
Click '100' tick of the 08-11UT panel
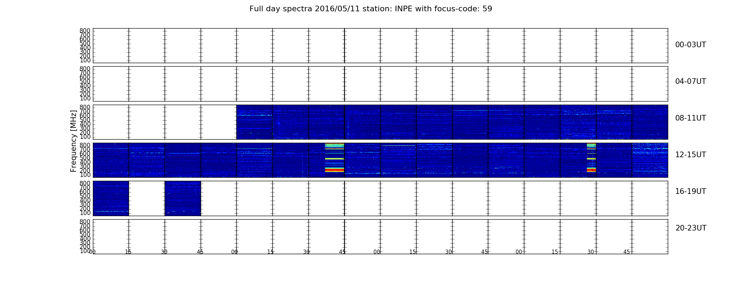(x=85, y=137)
